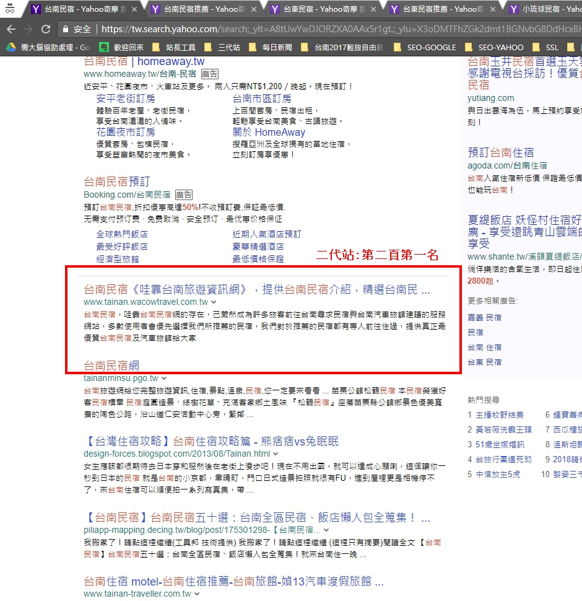Open 台南住宿 motel 媜13汽車渡假旅館 result
The image size is (582, 601).
coord(233,581)
